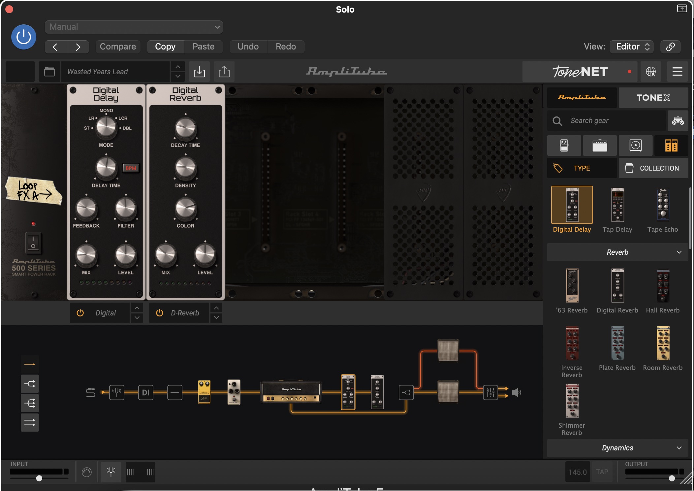The width and height of the screenshot is (694, 491).
Task: Toggle D-Reverb slot power button
Action: 159,313
